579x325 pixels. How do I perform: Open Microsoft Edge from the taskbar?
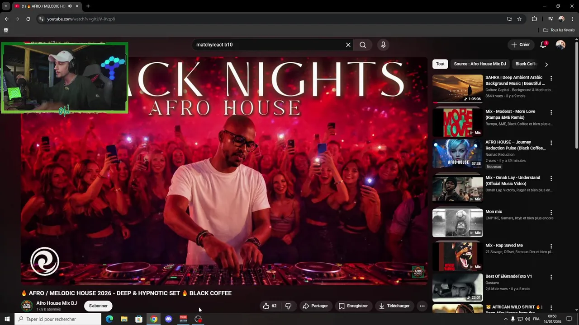point(109,319)
